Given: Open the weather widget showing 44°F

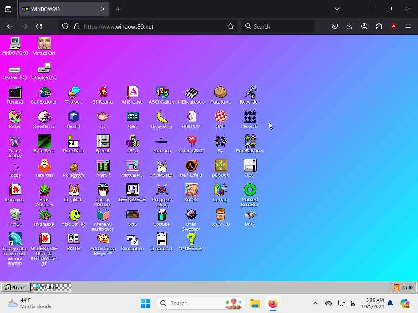Looking at the screenshot, I should [30, 303].
